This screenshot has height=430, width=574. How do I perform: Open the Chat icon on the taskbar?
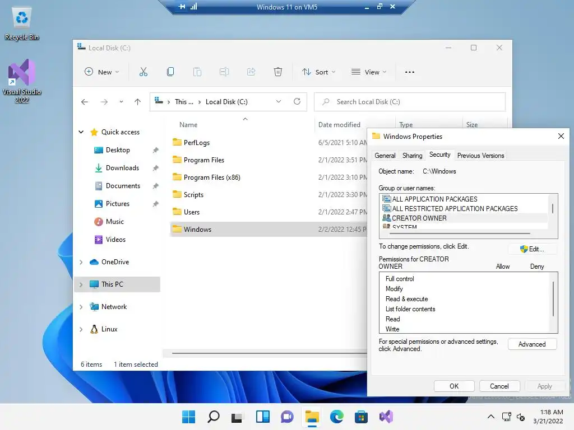[x=288, y=417]
